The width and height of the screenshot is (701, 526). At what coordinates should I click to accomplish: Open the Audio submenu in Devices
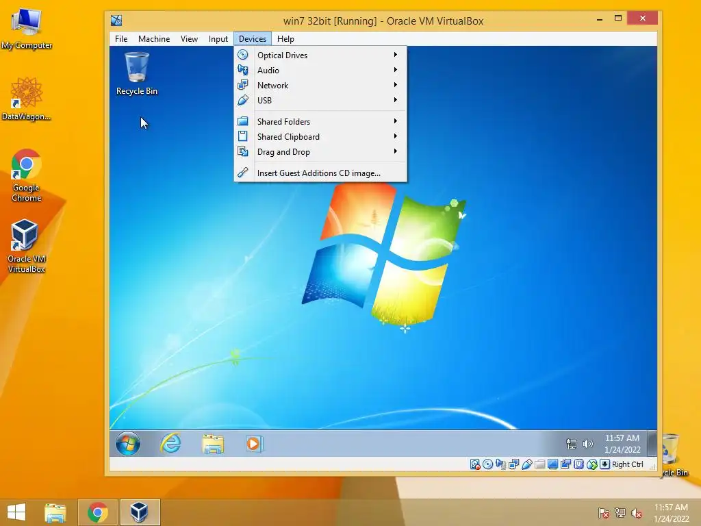320,71
